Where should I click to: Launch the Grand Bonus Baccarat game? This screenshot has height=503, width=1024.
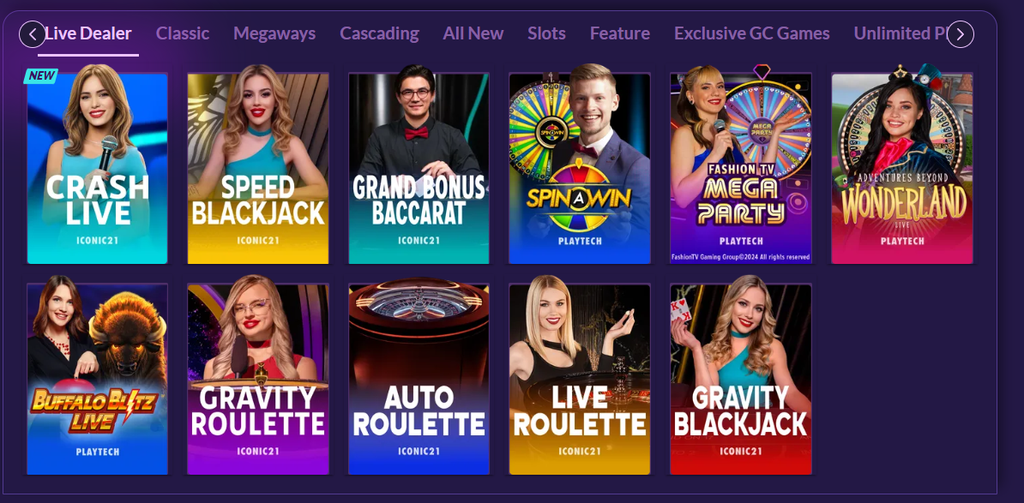coord(419,168)
